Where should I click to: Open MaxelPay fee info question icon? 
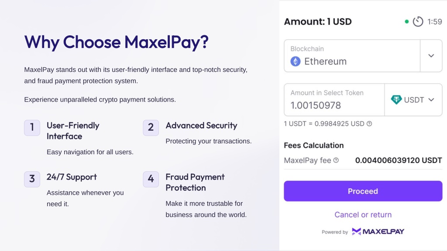pos(336,160)
